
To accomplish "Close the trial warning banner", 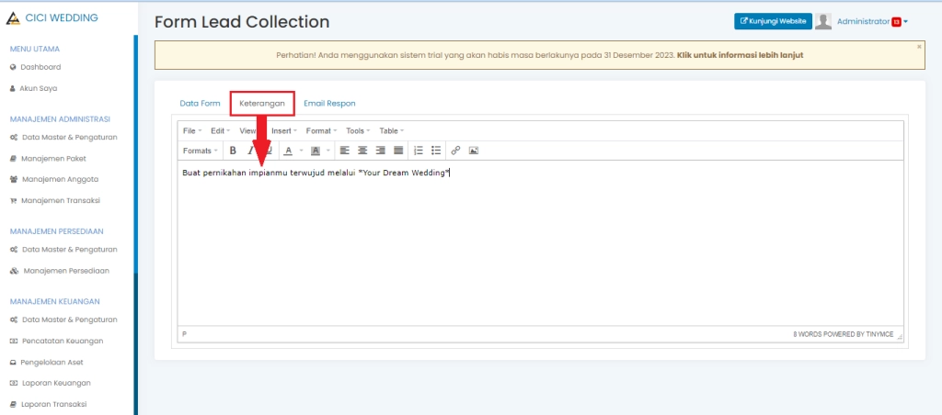I will point(919,46).
